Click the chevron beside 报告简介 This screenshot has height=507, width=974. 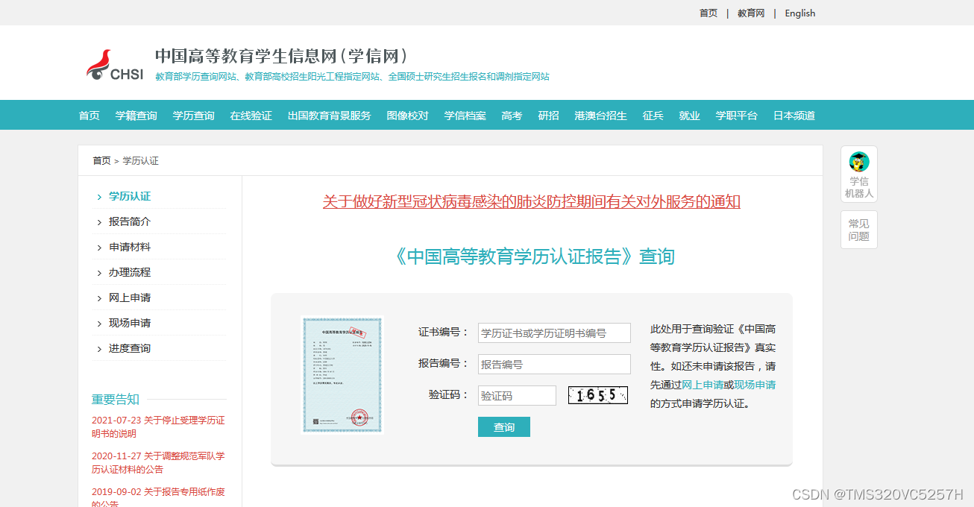point(99,222)
